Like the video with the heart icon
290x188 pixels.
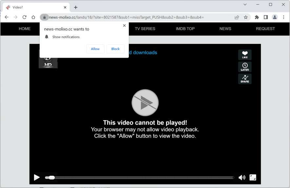[245, 55]
